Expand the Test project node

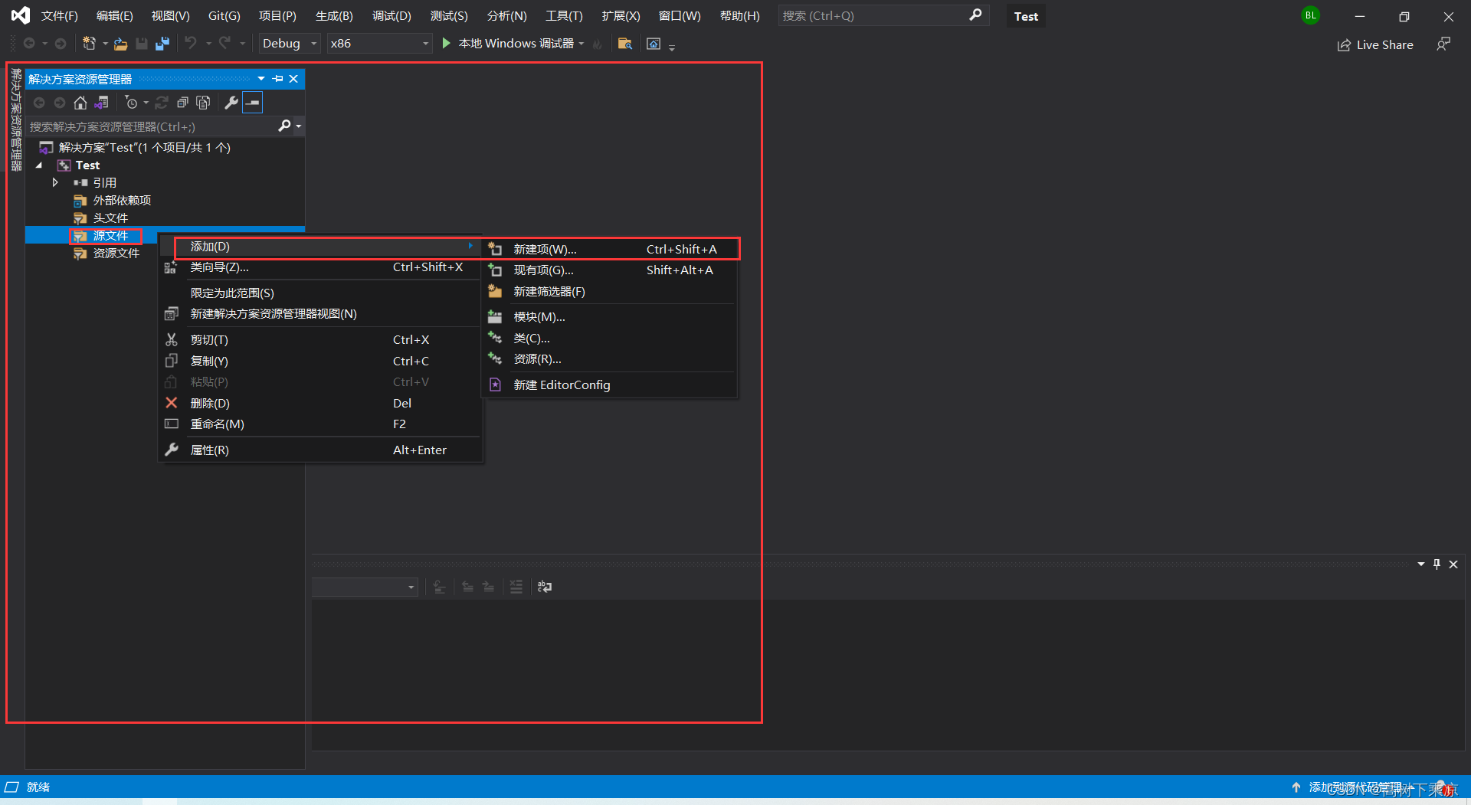pos(39,165)
